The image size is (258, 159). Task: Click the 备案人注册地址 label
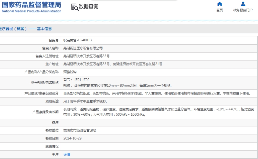click(x=47, y=56)
